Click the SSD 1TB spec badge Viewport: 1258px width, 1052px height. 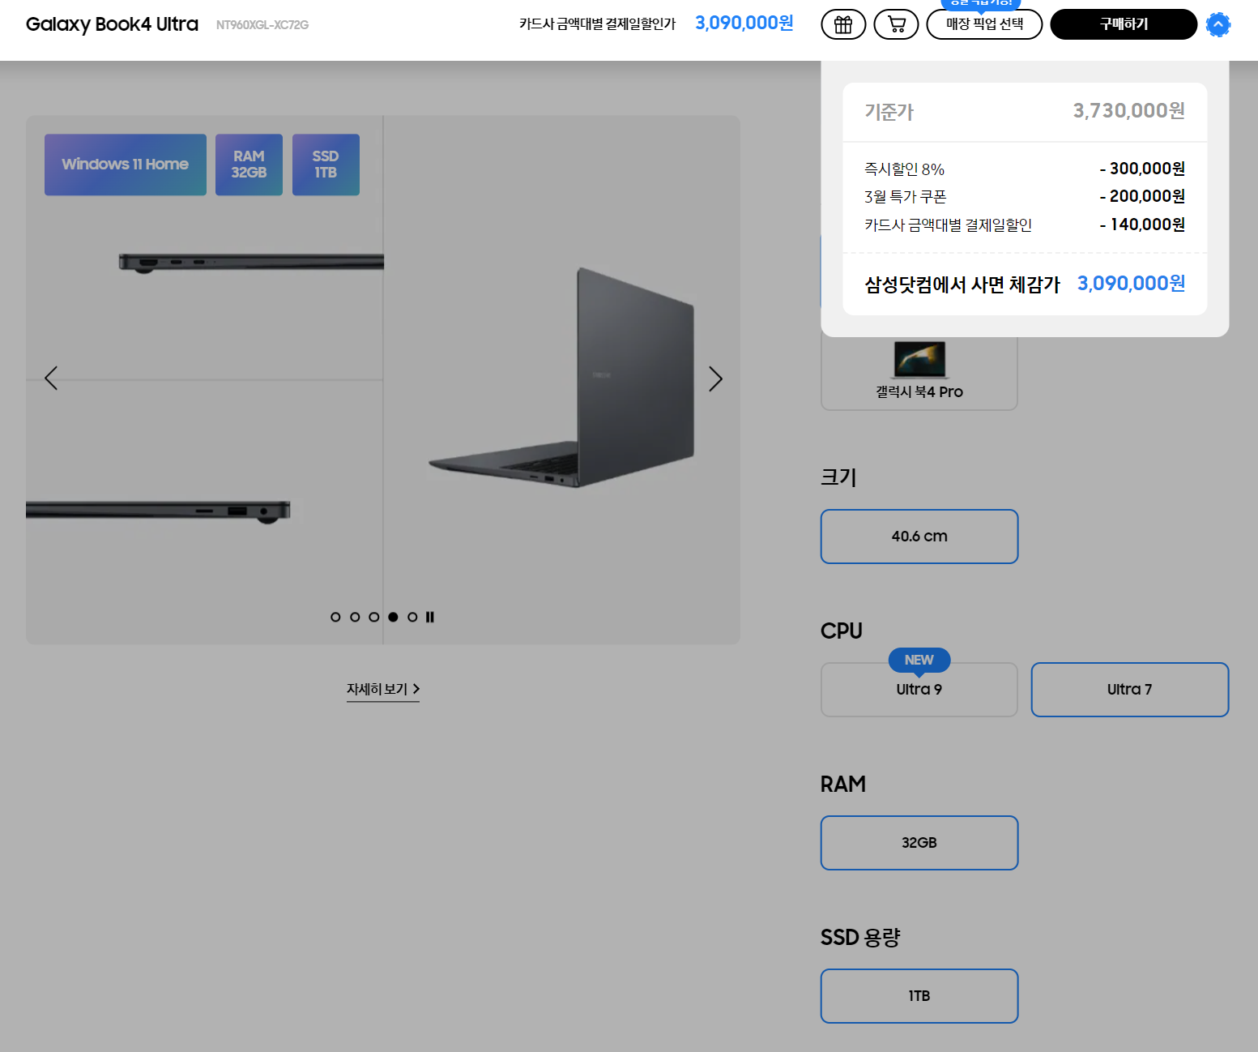[x=326, y=165]
